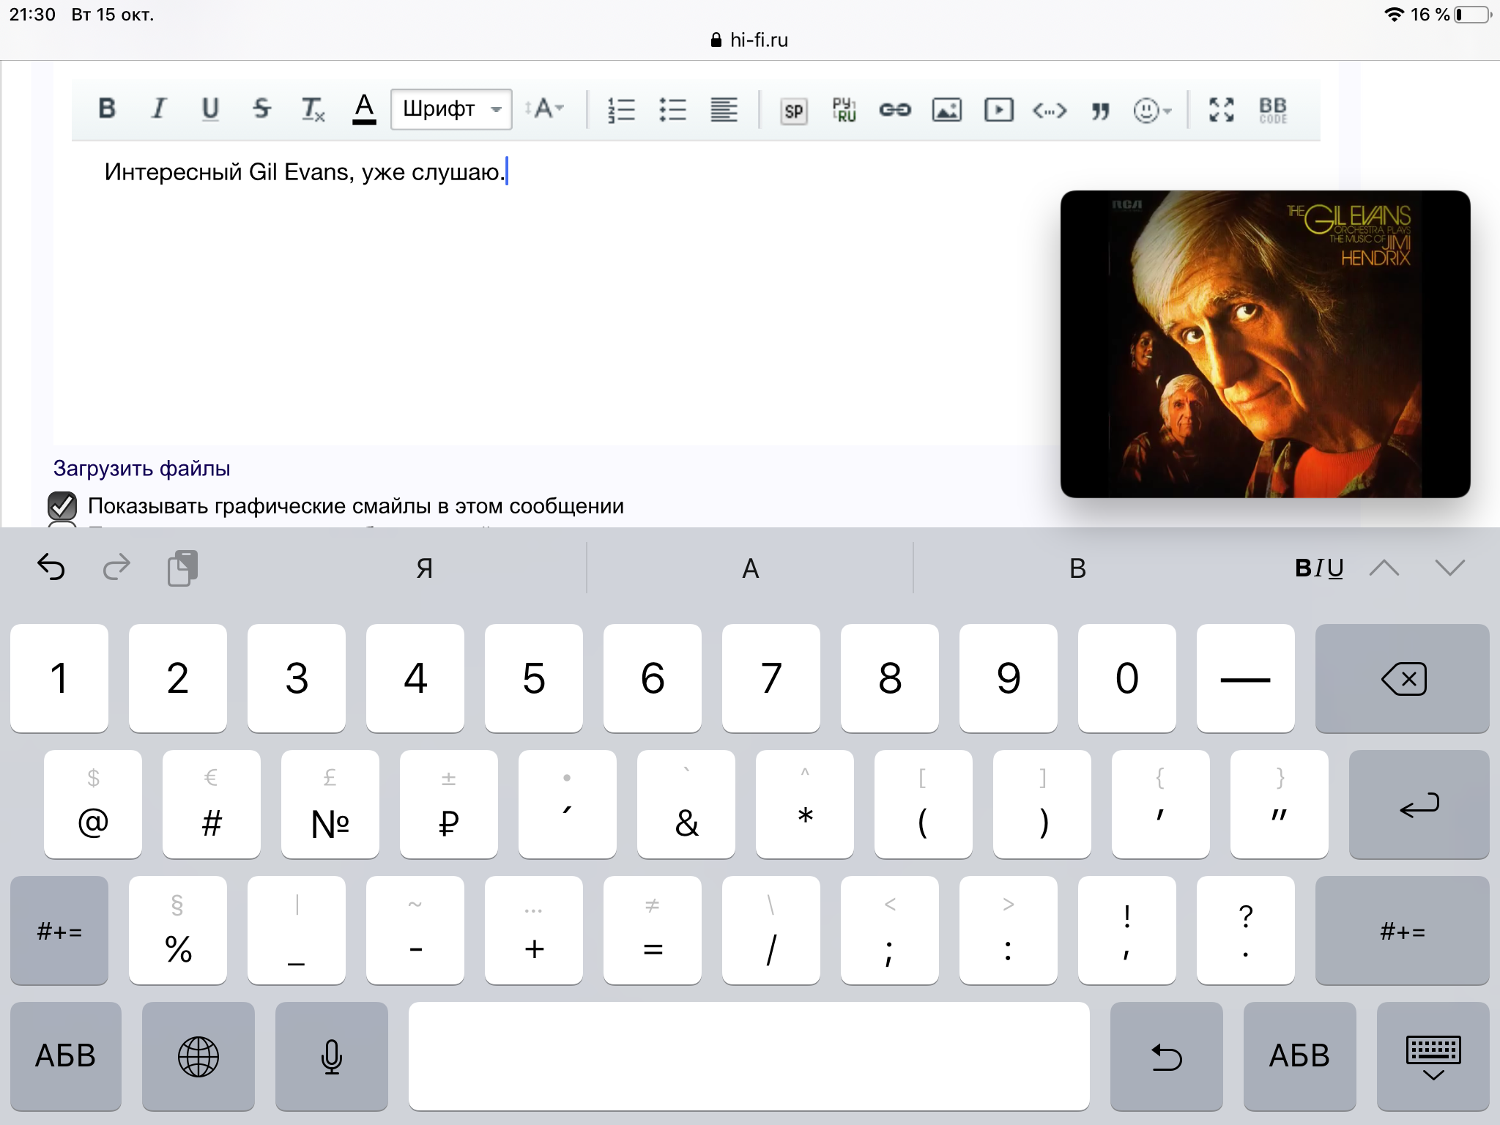Insert video with the play icon
This screenshot has height=1125, width=1500.
click(998, 110)
